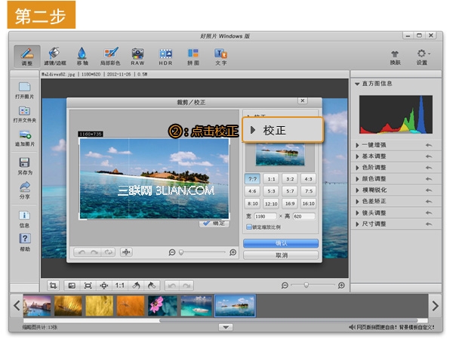Click the 宽 width input field 1180
This screenshot has width=453, height=346.
coord(265,216)
